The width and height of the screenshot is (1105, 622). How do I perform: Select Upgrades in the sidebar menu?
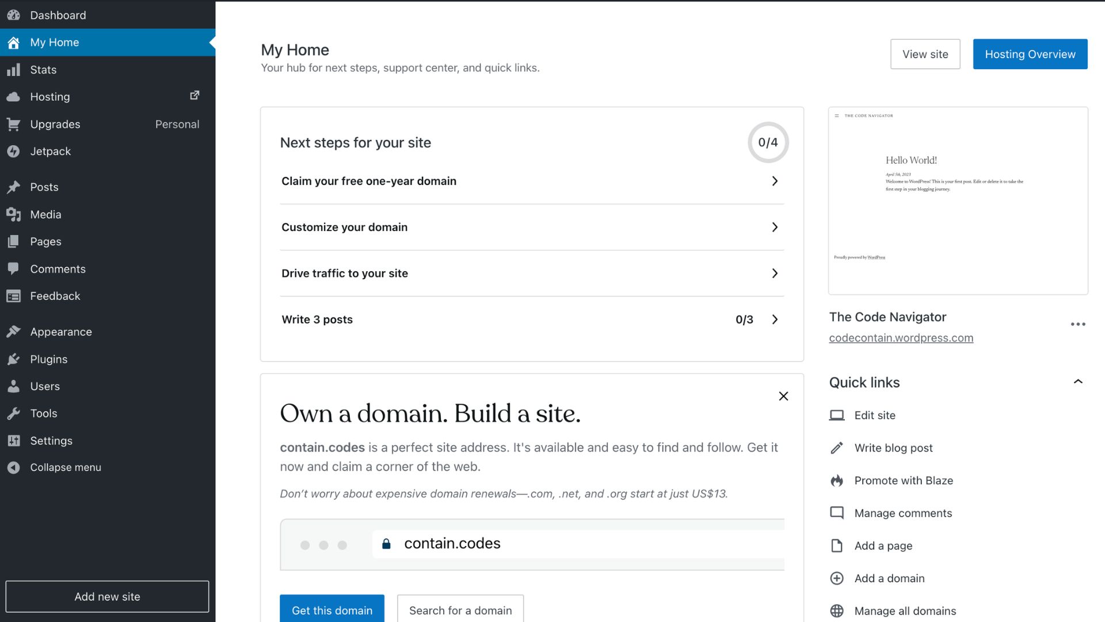tap(108, 124)
